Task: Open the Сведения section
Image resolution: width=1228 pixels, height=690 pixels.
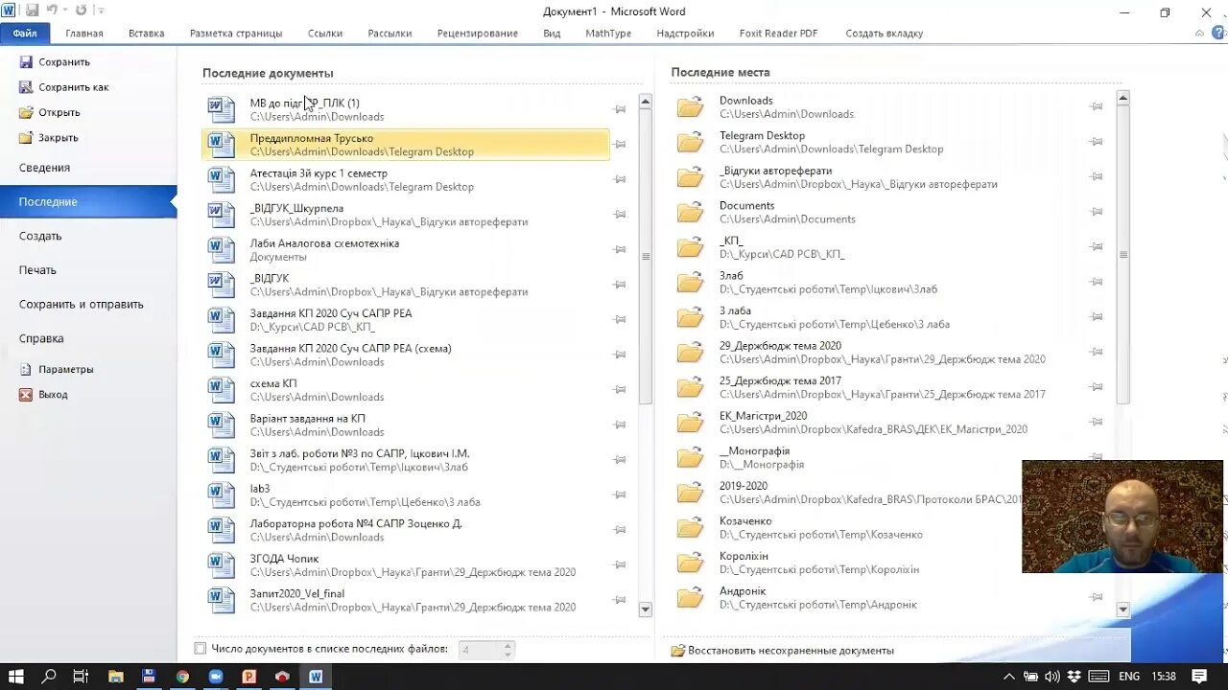Action: [x=88, y=168]
